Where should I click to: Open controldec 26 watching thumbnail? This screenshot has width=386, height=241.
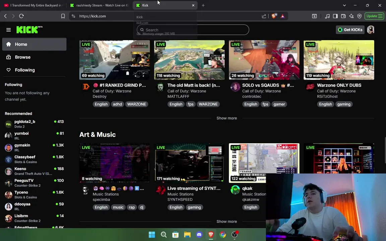point(264,60)
